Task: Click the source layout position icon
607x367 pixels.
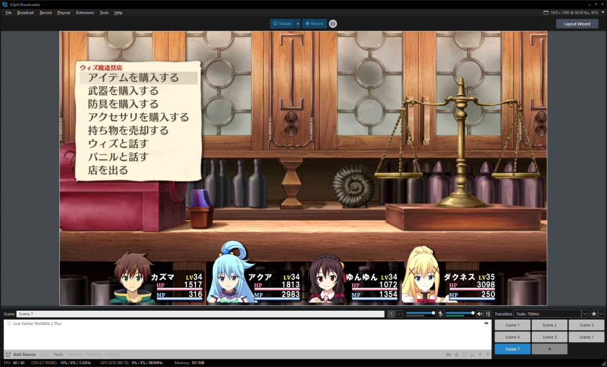Action: point(472,355)
